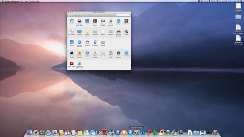Open Energy Saver preferences
Viewport: 244px width, 137px height.
87,33
